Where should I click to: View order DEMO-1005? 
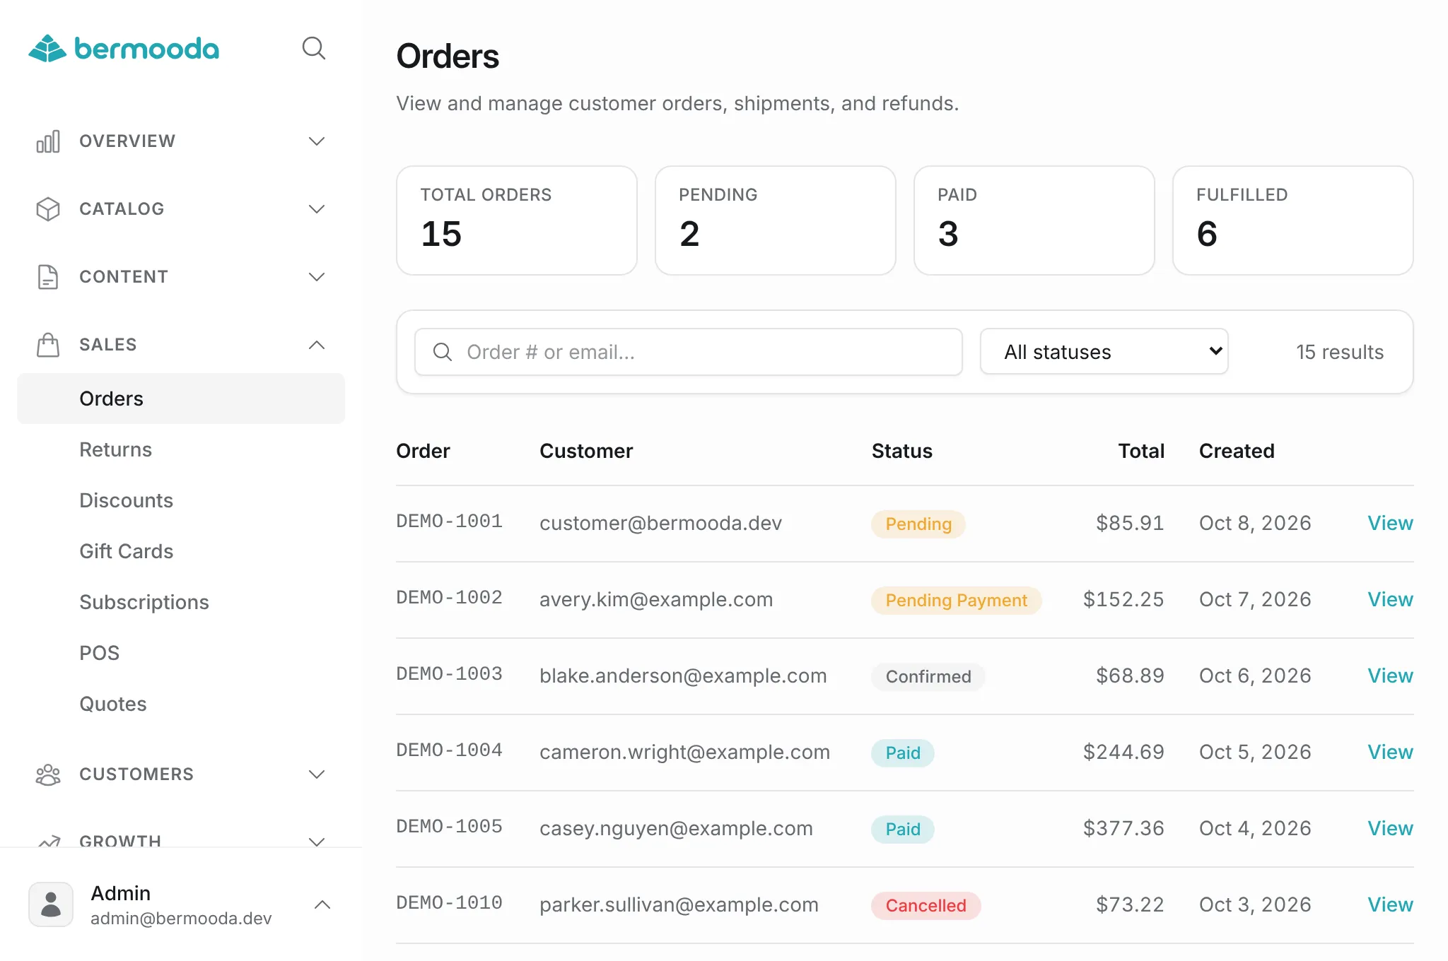[x=1390, y=828]
